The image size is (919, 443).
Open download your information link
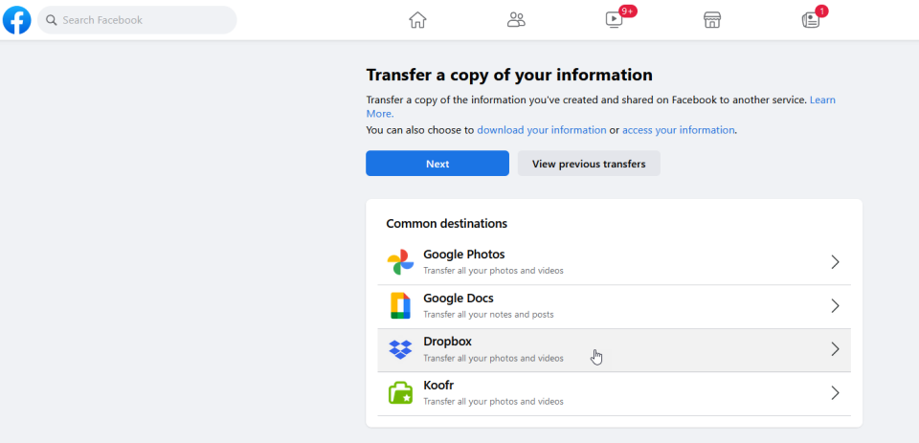tap(542, 130)
